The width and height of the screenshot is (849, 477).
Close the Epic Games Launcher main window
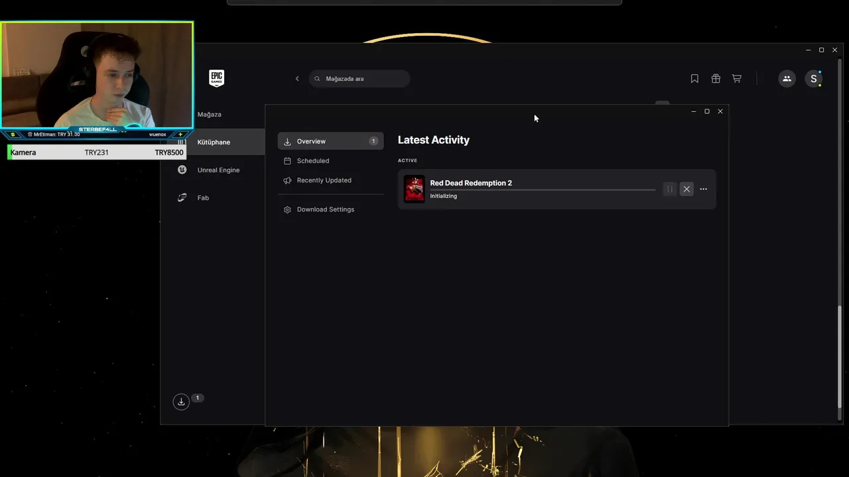(834, 50)
